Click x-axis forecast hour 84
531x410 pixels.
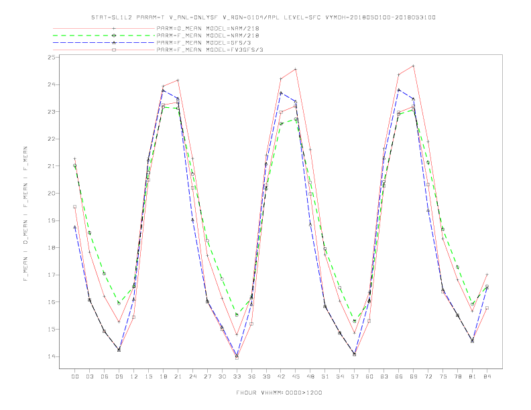click(x=487, y=377)
